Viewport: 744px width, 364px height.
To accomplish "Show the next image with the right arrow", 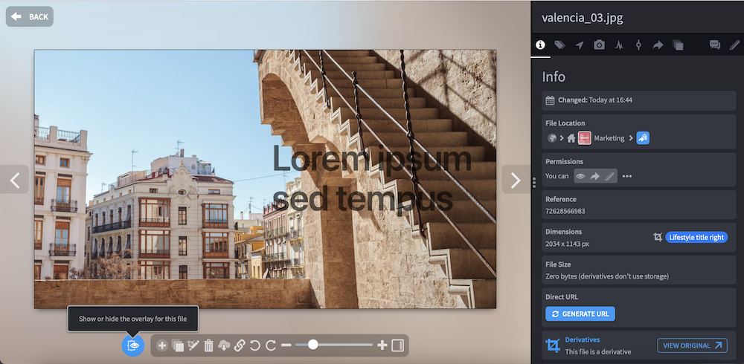I will coord(516,180).
